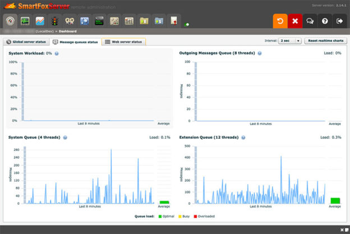
Task: Click the yellow Busy legend swatch
Action: (x=180, y=217)
